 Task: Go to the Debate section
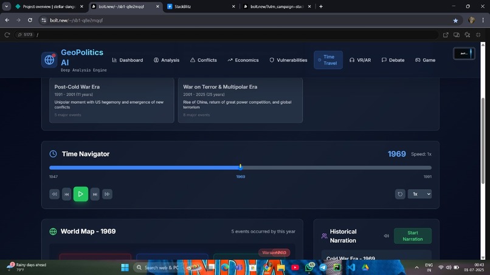(x=393, y=60)
